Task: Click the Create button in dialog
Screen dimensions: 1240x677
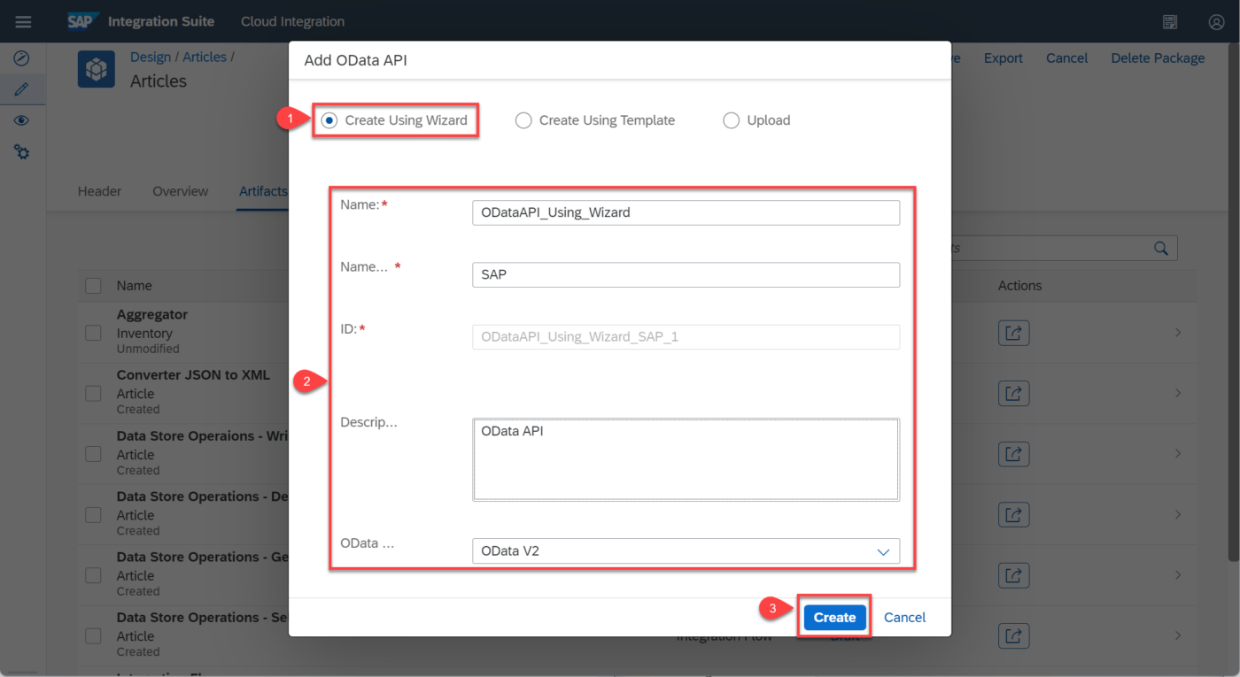Action: pos(834,618)
